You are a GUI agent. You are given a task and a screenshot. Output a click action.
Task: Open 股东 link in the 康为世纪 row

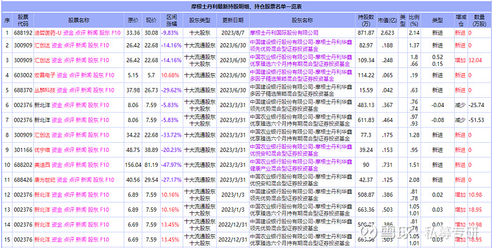[98, 180]
